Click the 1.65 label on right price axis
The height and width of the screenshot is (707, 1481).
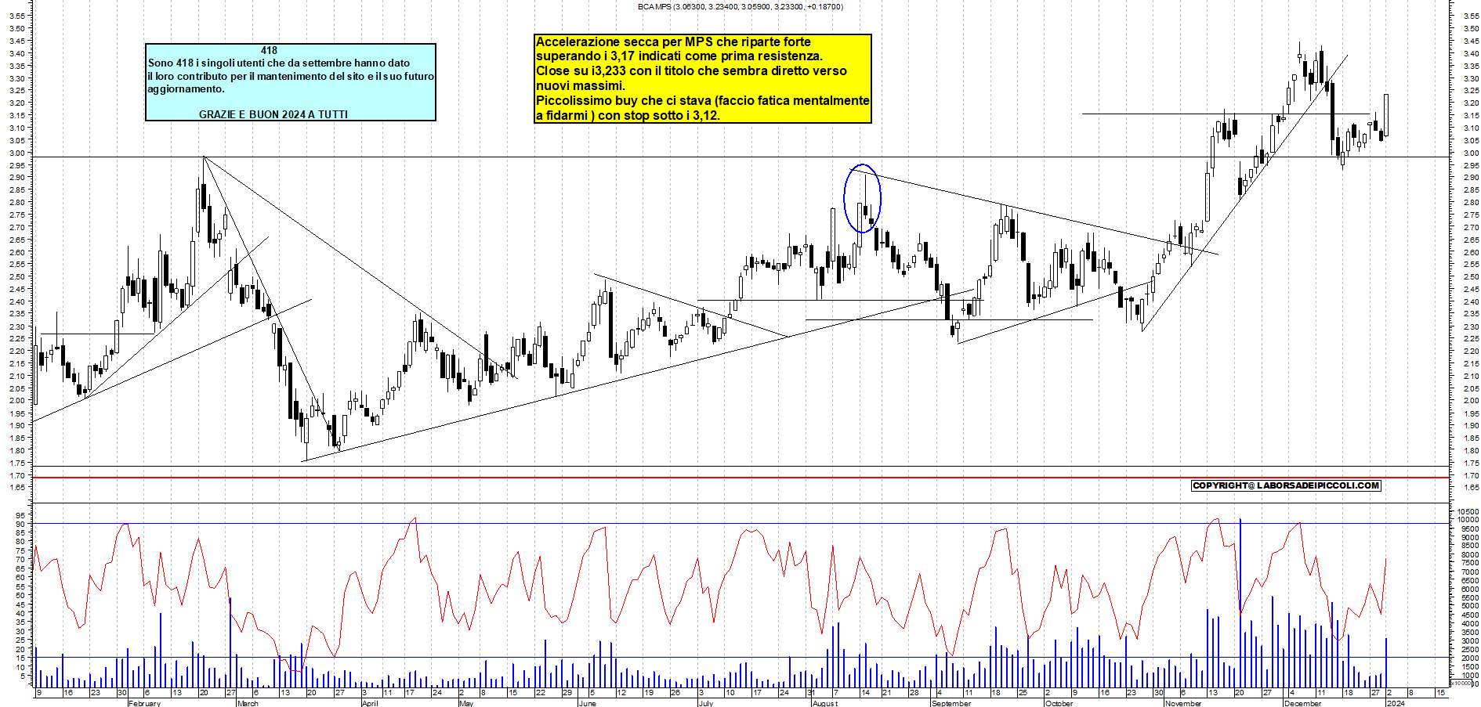[1470, 487]
